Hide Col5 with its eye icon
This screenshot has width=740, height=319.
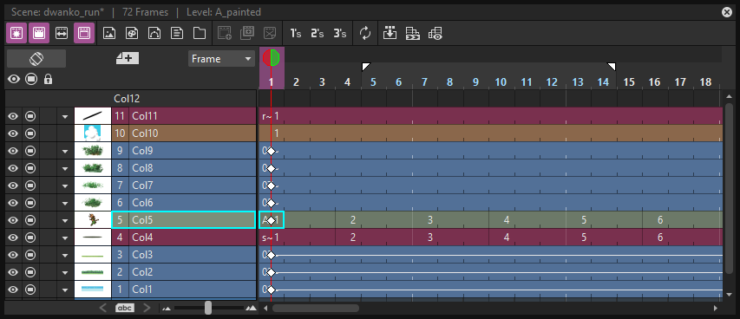click(x=14, y=220)
